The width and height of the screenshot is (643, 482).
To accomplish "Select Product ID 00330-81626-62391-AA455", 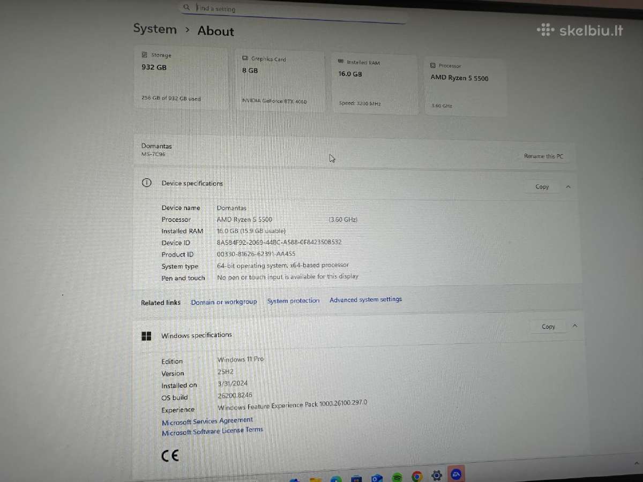I will (256, 254).
